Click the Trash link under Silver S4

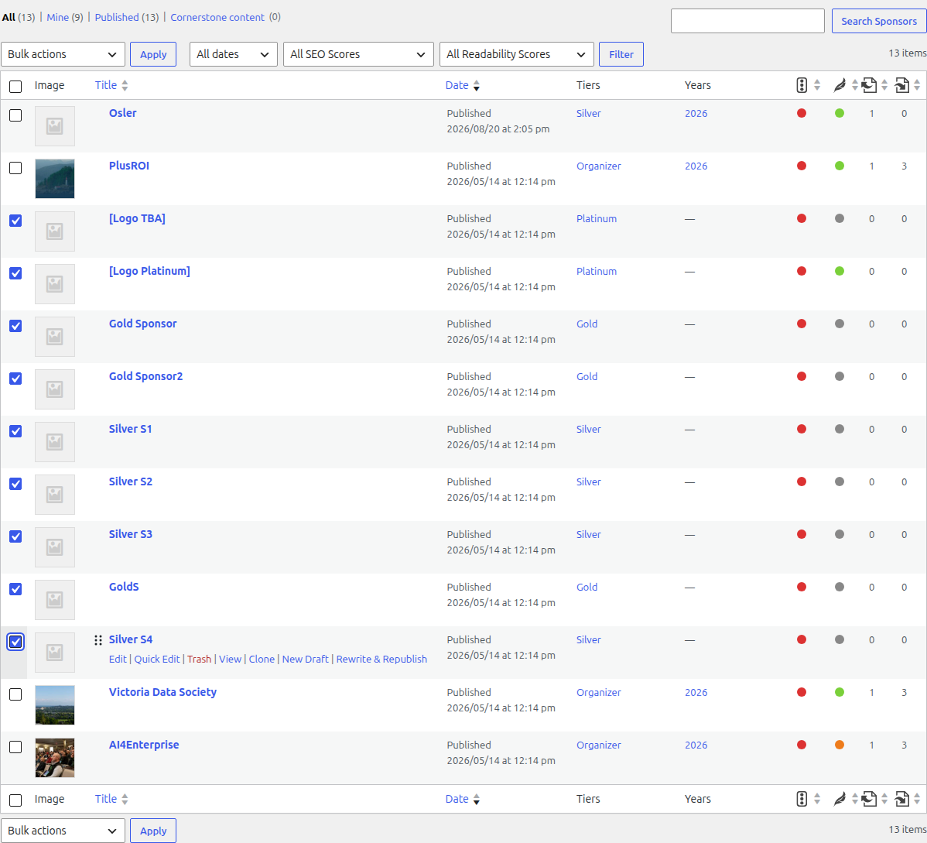coord(199,659)
